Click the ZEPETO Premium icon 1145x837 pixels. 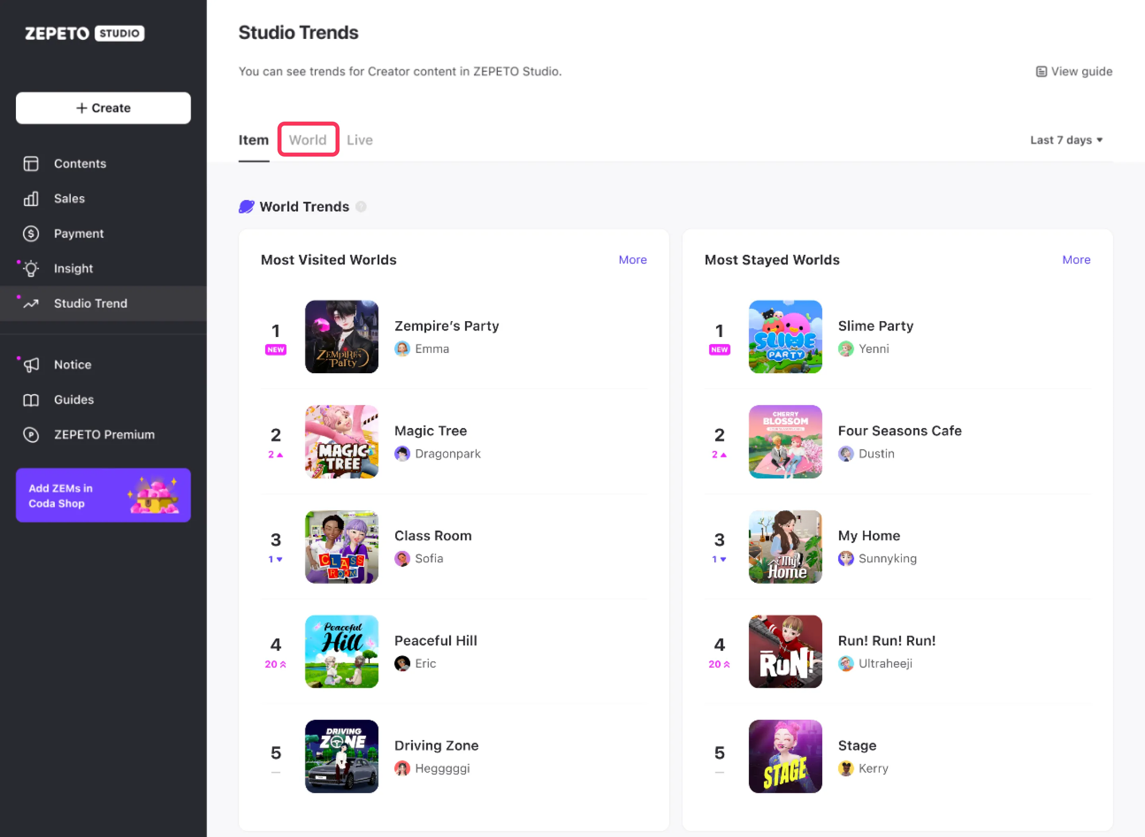pos(31,435)
